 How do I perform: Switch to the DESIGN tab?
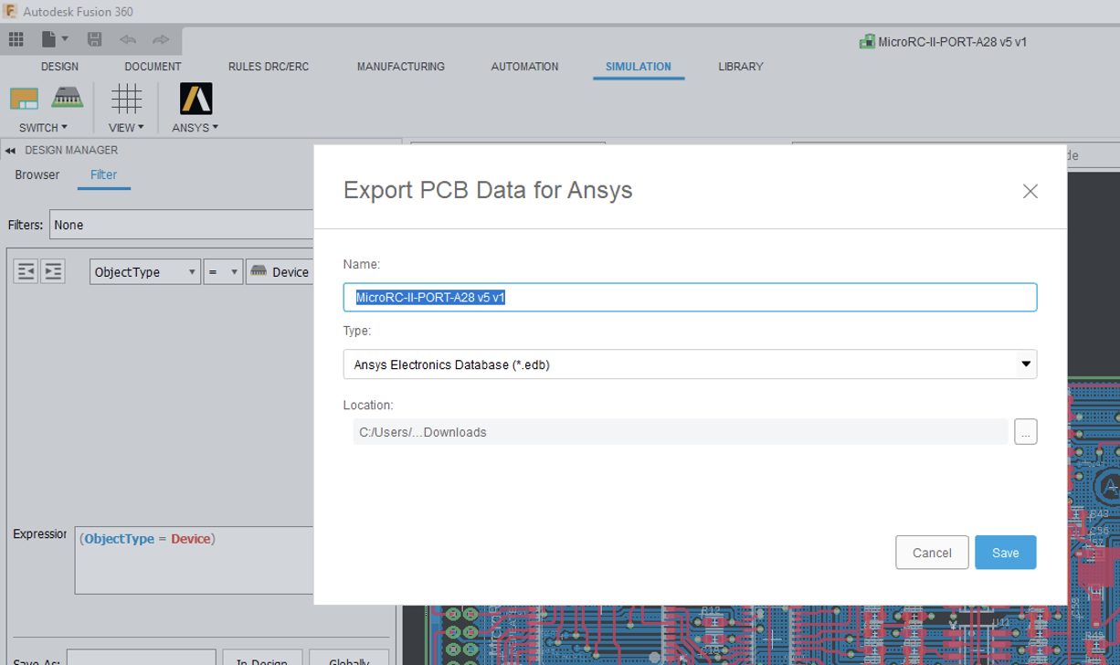[59, 67]
